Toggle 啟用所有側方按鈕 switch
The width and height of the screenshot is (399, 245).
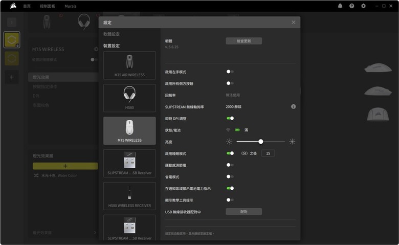pyautogui.click(x=230, y=83)
